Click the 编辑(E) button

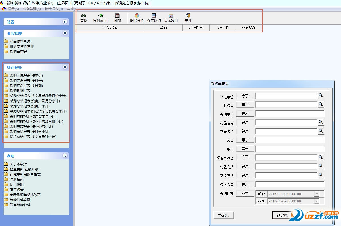coord(224,215)
